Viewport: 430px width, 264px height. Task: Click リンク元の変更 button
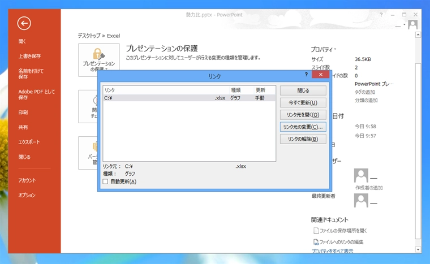click(x=303, y=127)
